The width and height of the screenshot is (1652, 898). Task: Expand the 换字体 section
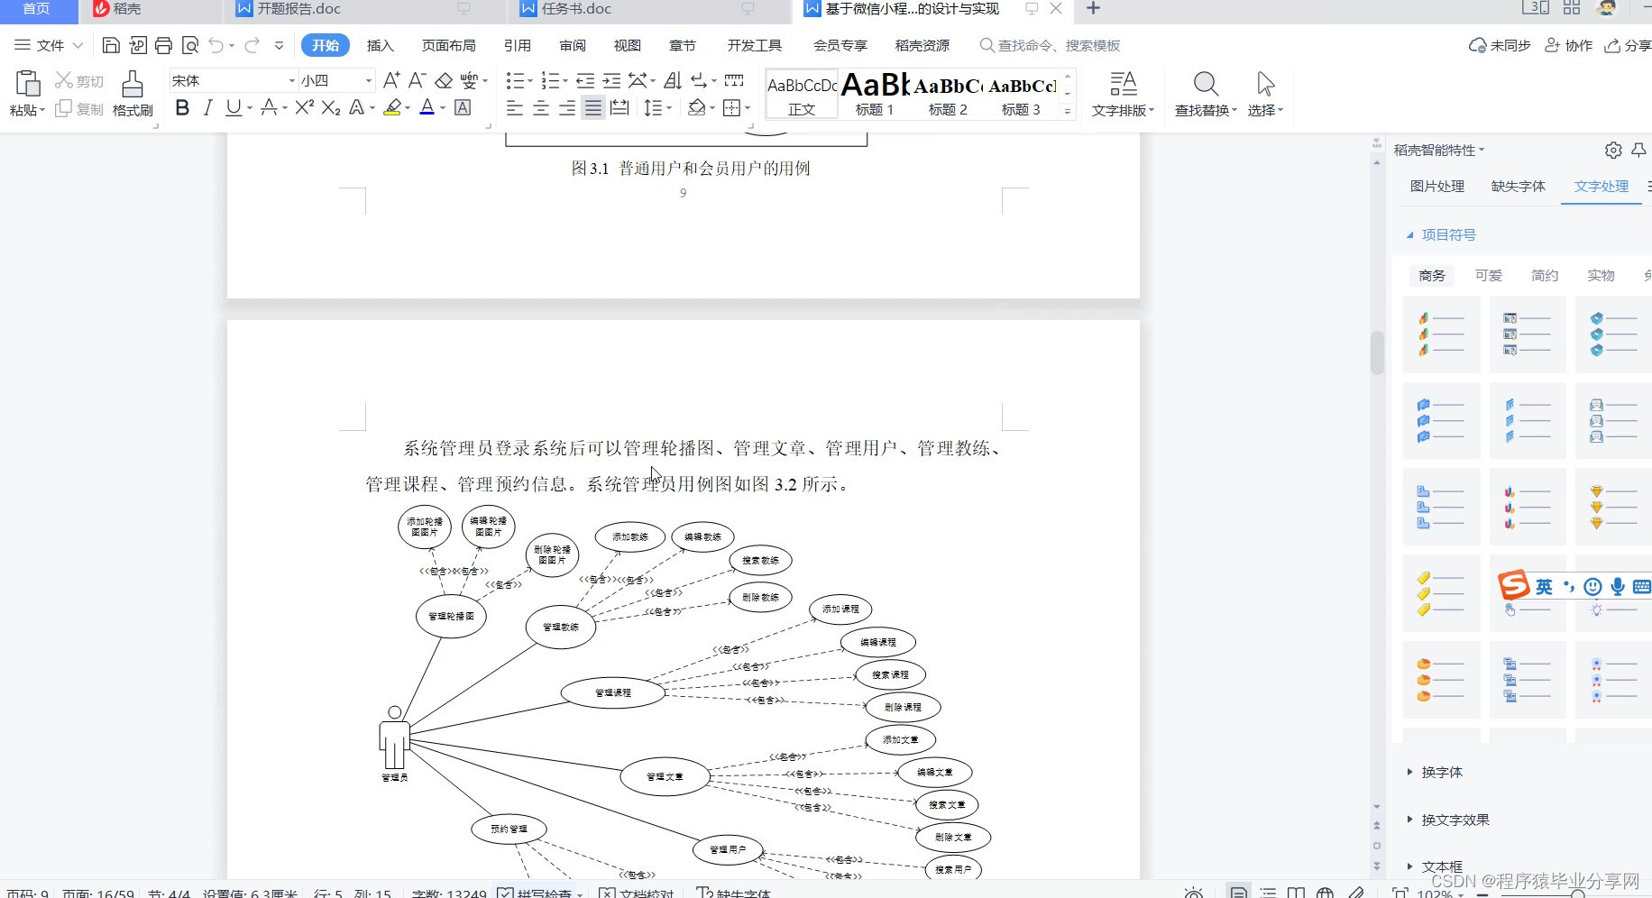pyautogui.click(x=1434, y=772)
